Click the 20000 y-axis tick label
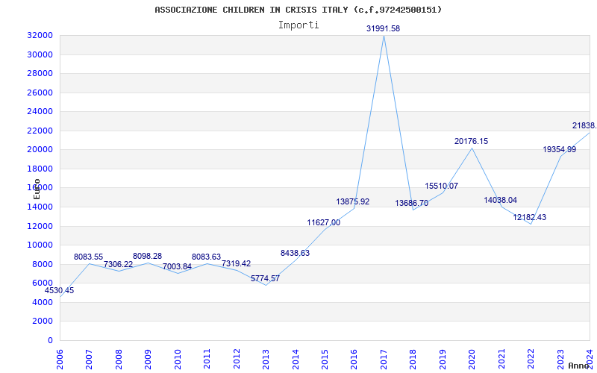Screen dimensions: 597x373 [x=40, y=150]
